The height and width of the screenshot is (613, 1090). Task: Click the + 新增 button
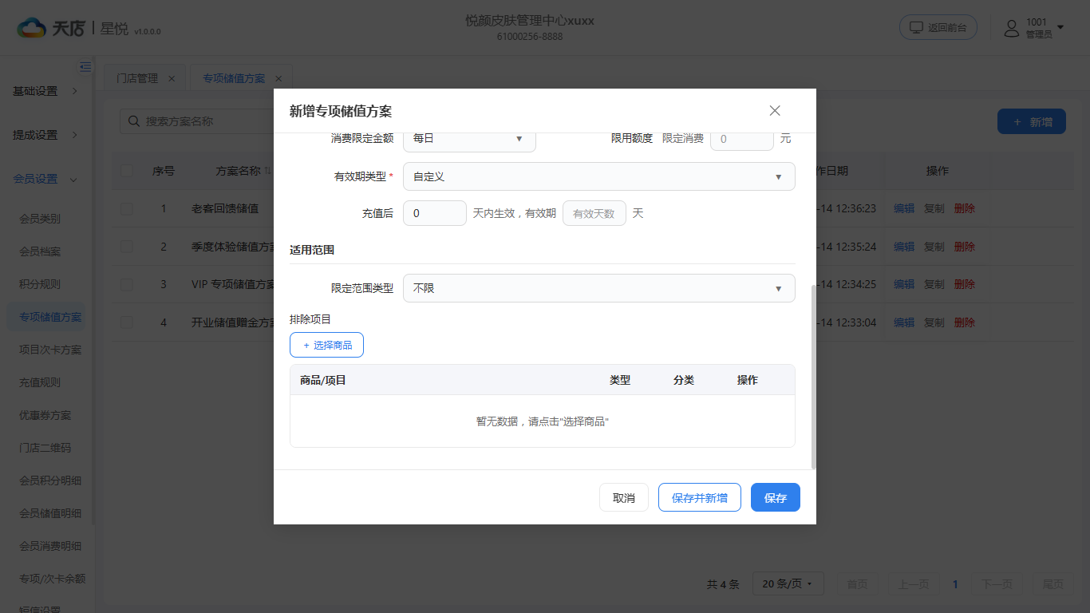(1032, 122)
